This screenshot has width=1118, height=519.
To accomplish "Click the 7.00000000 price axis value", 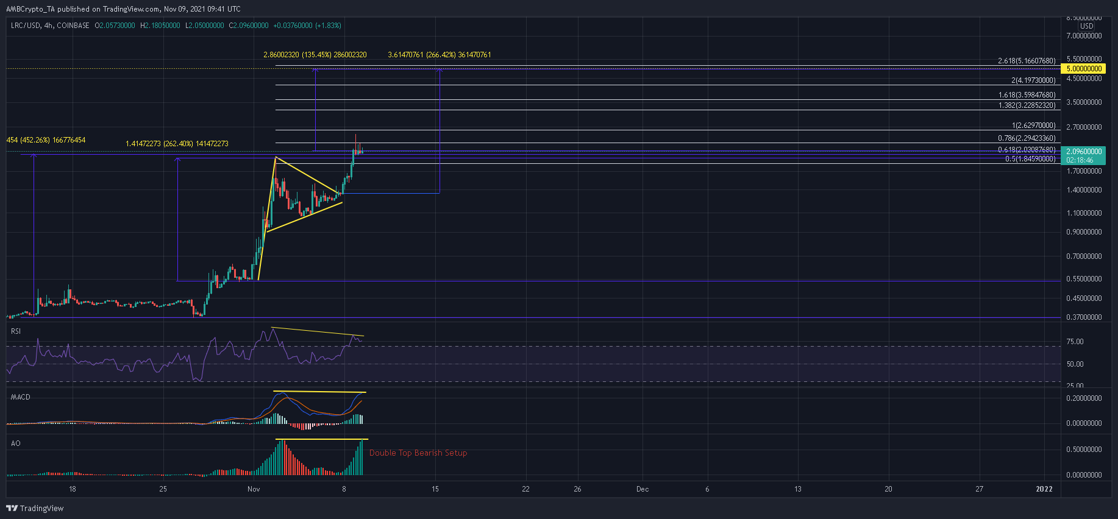I will tap(1084, 36).
